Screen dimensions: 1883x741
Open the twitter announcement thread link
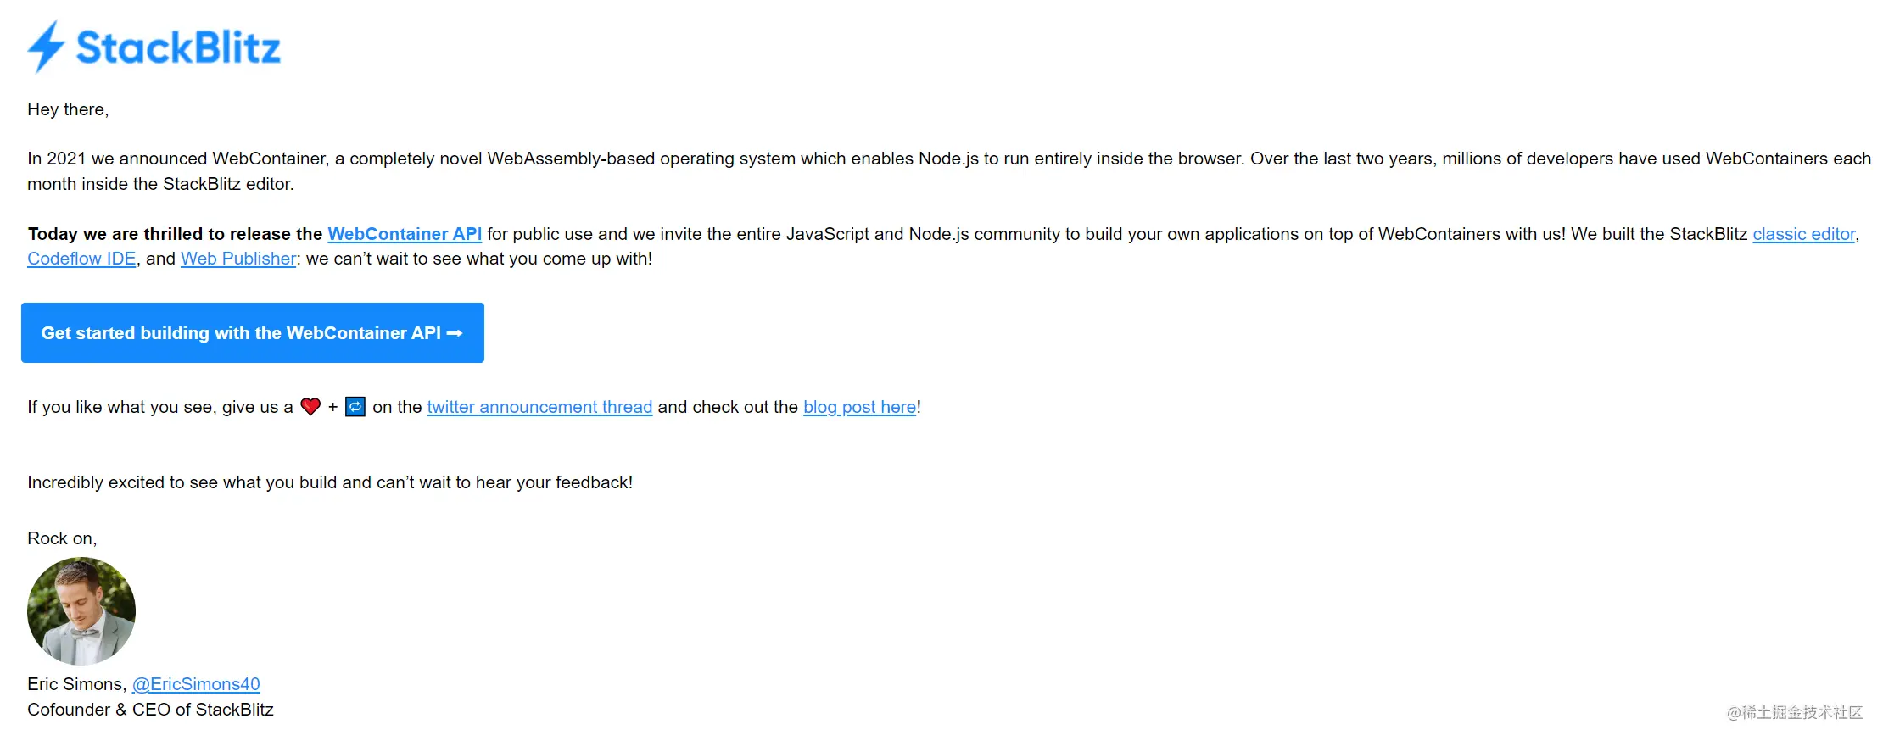click(x=539, y=407)
